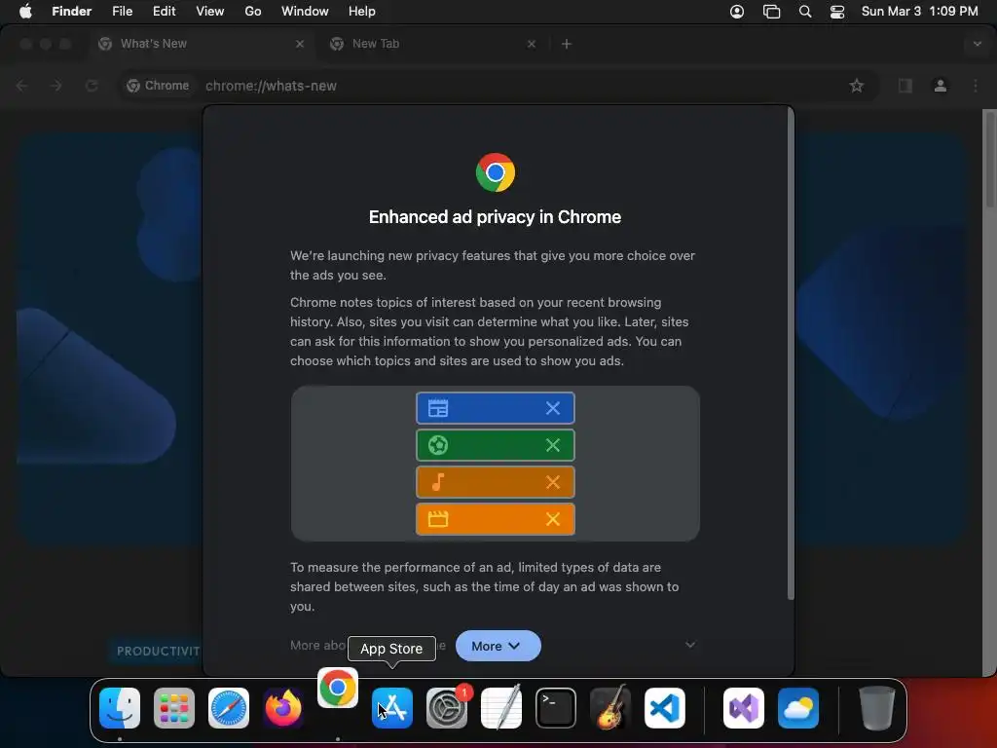Open the App Store dock icon
Image resolution: width=997 pixels, height=748 pixels.
click(x=392, y=708)
